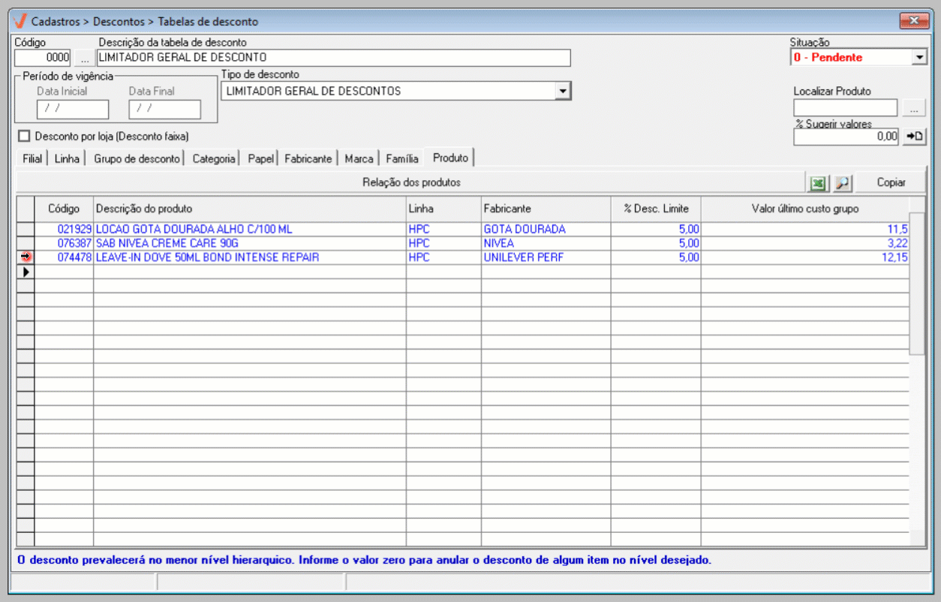Viewport: 941px width, 602px height.
Task: Click the Excel export icon
Action: coord(817,182)
